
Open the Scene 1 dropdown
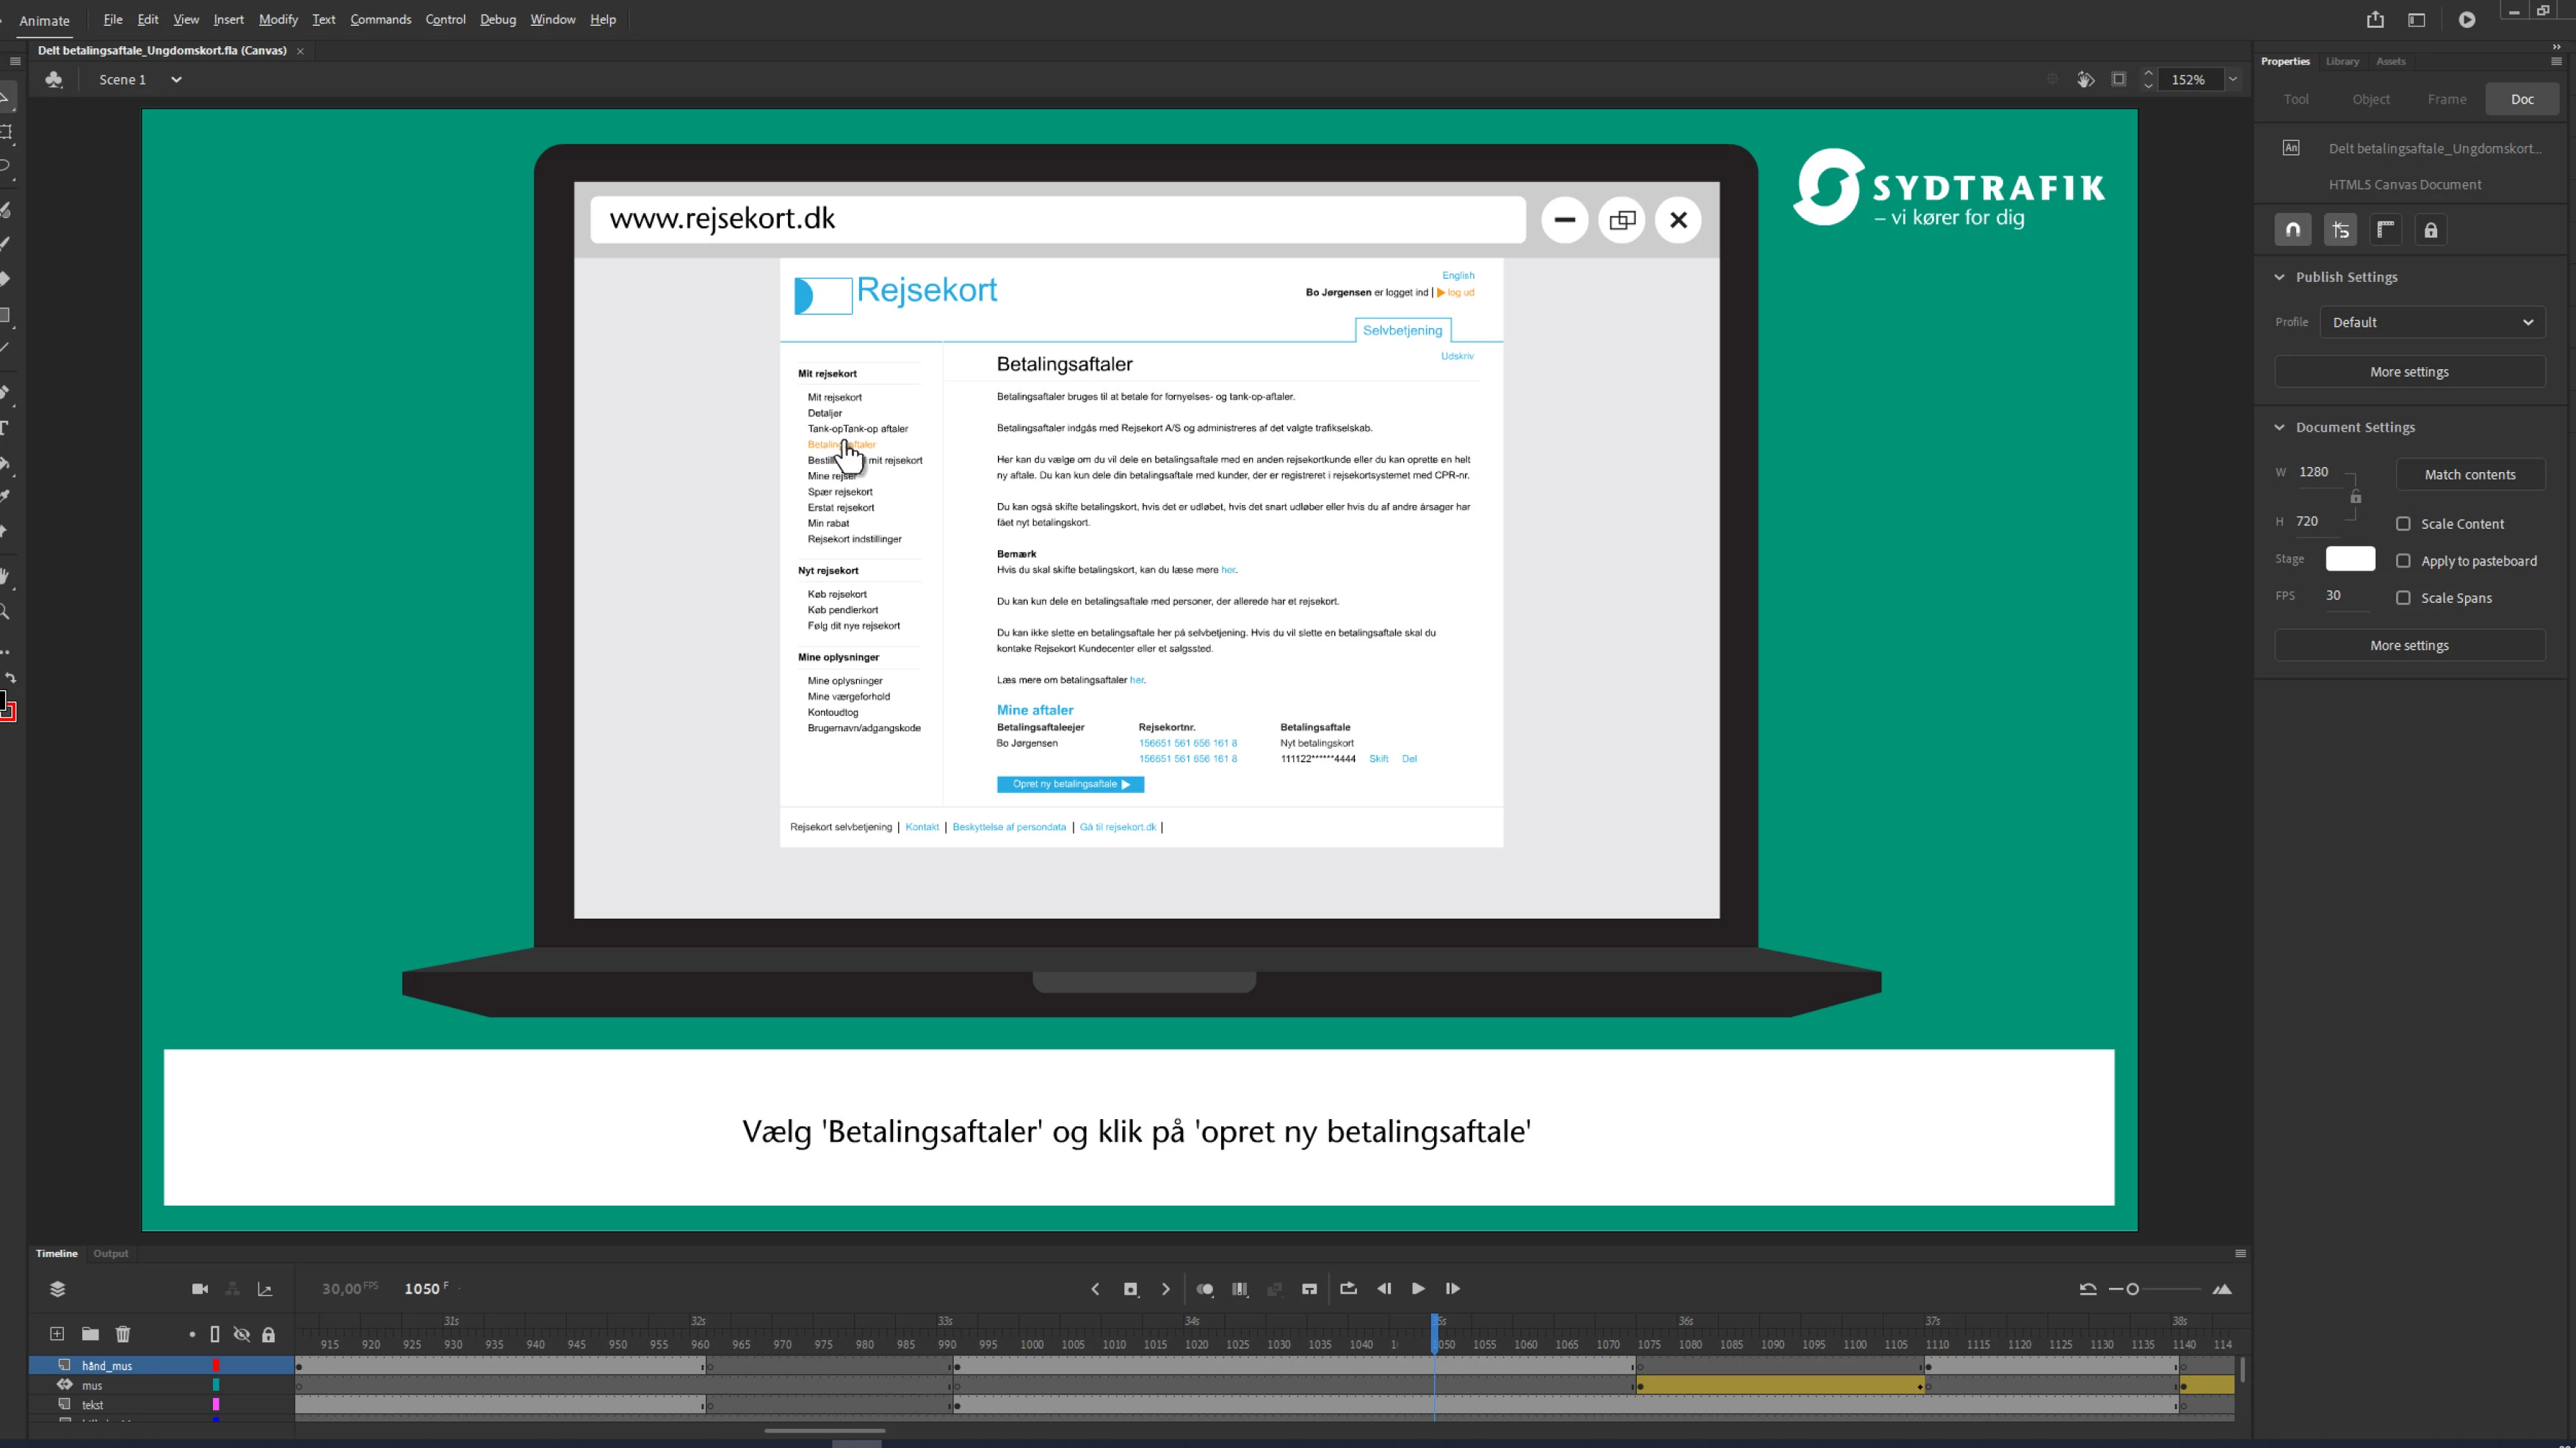click(176, 80)
